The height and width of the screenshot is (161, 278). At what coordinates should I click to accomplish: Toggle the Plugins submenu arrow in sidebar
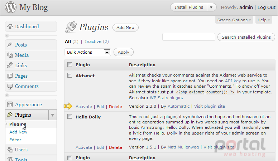tap(52, 115)
